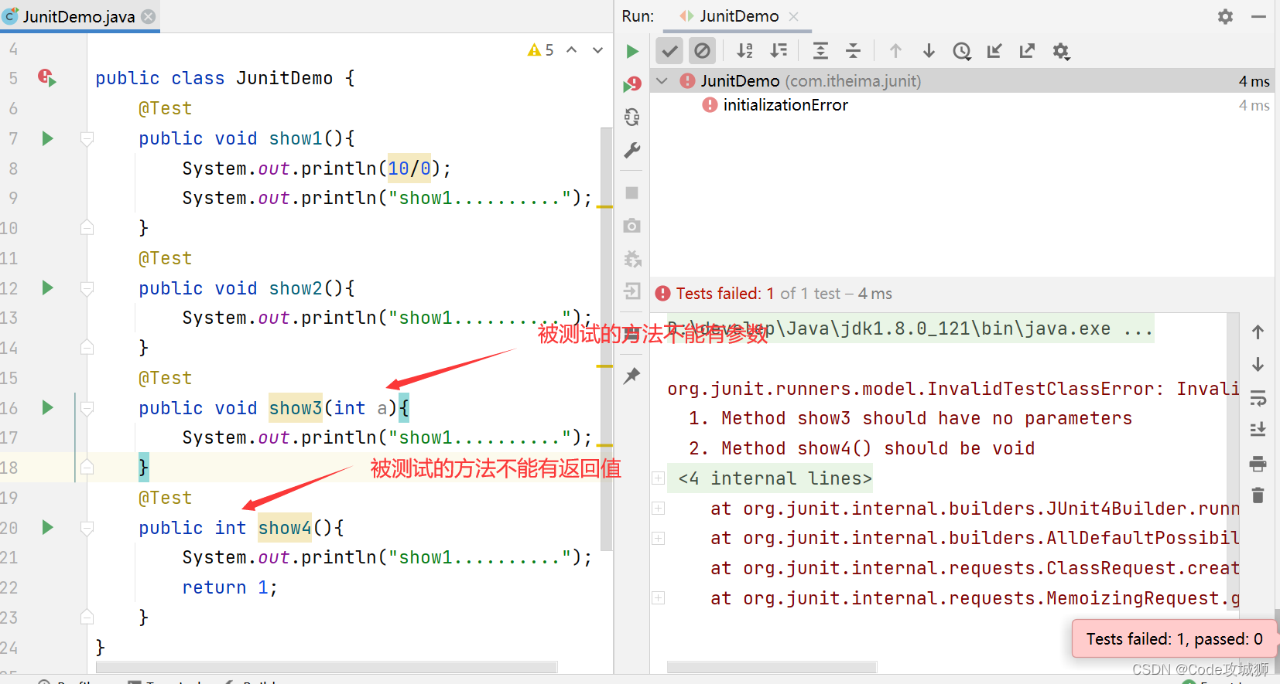The height and width of the screenshot is (684, 1280).
Task: Import test results
Action: [x=994, y=51]
